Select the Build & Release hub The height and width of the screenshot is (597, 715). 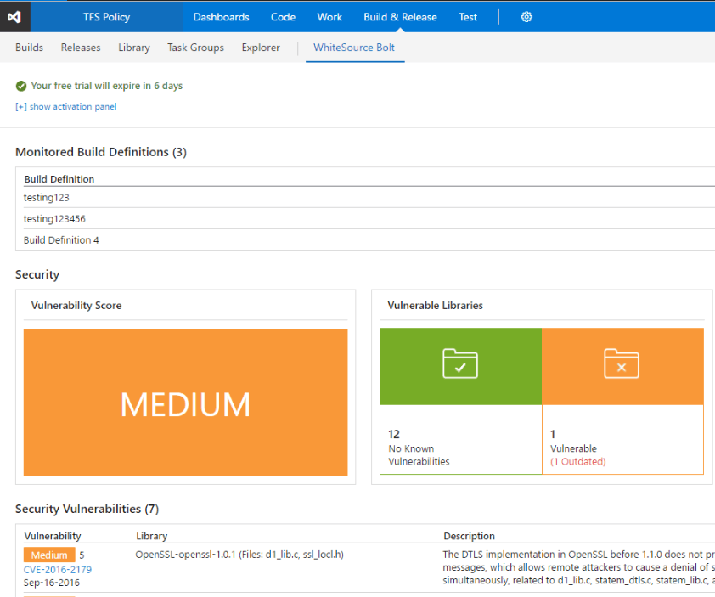click(x=400, y=17)
